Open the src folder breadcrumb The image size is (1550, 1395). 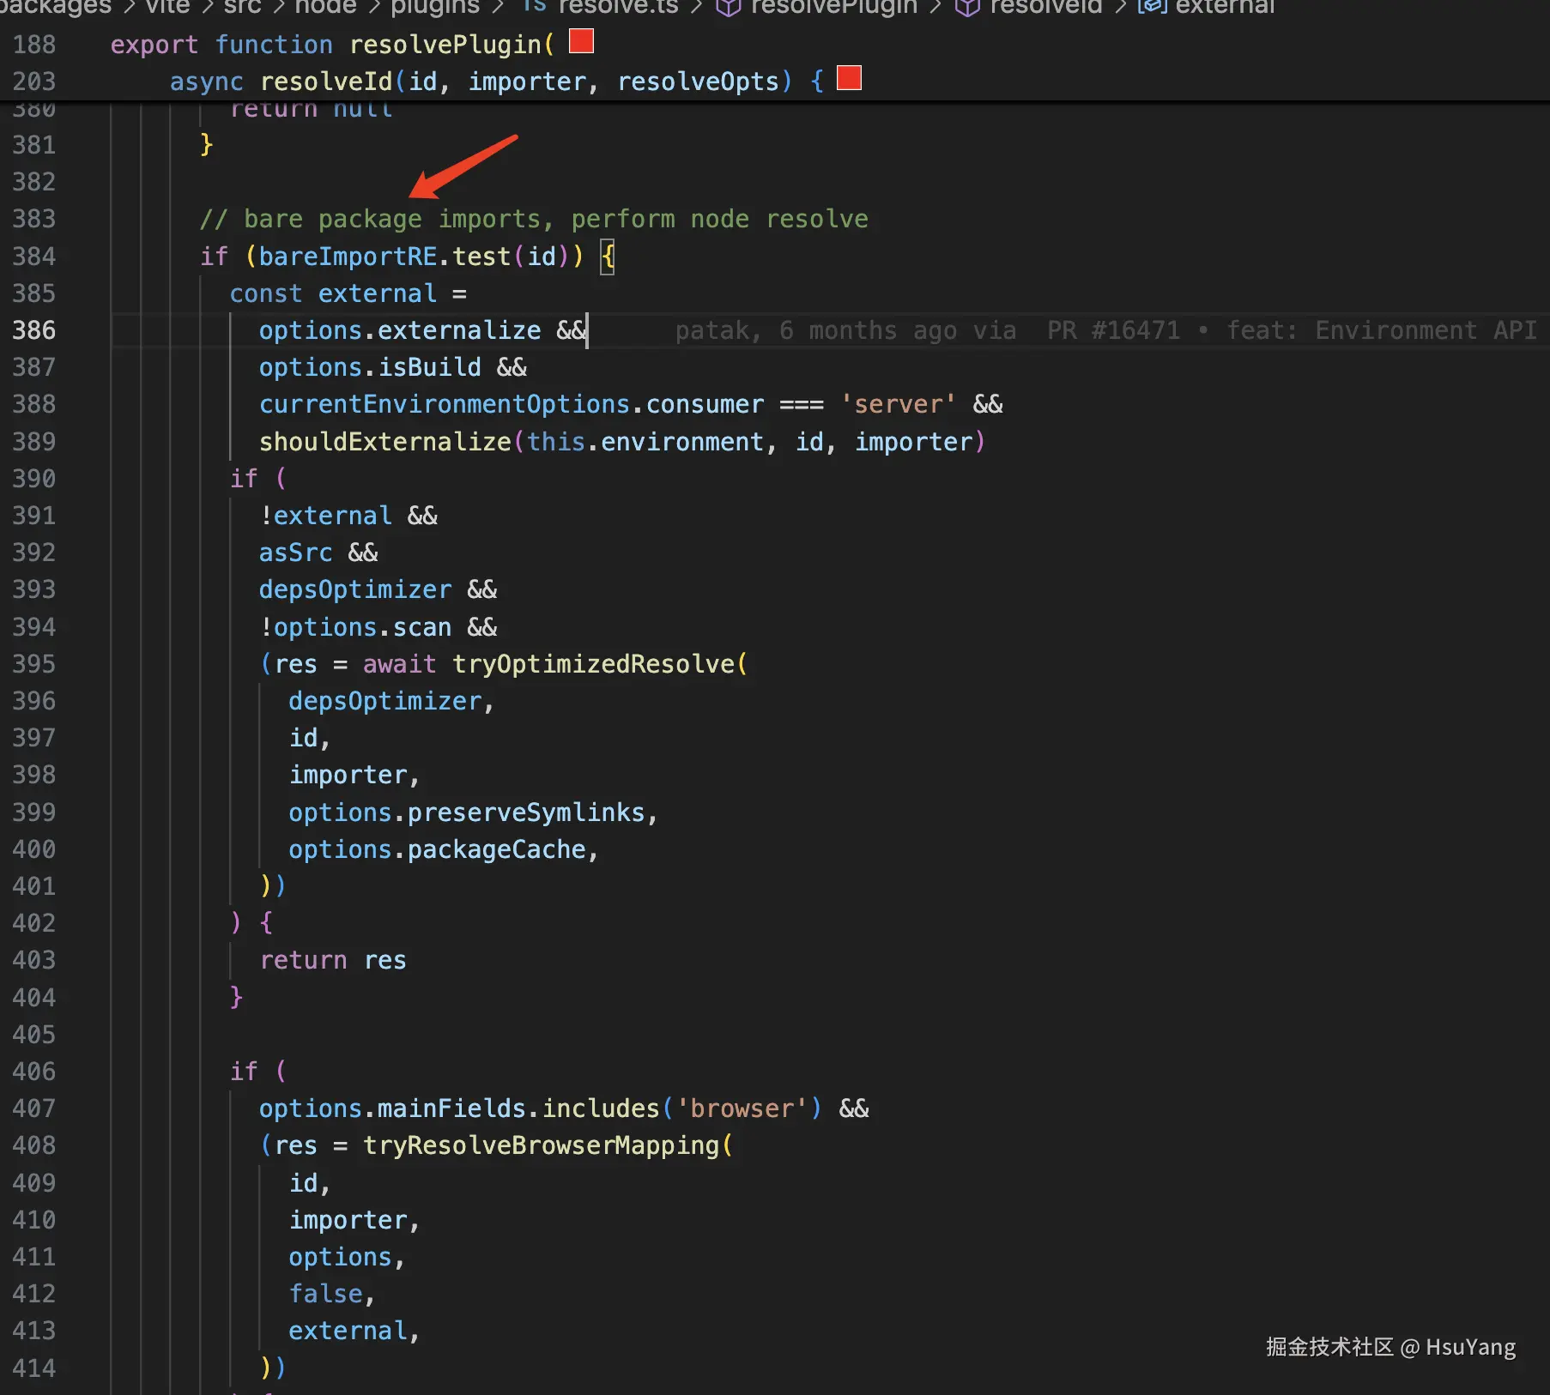tap(242, 7)
